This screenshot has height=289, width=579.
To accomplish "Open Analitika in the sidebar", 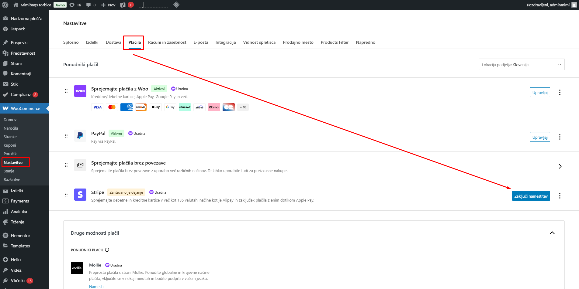I will (x=24, y=212).
